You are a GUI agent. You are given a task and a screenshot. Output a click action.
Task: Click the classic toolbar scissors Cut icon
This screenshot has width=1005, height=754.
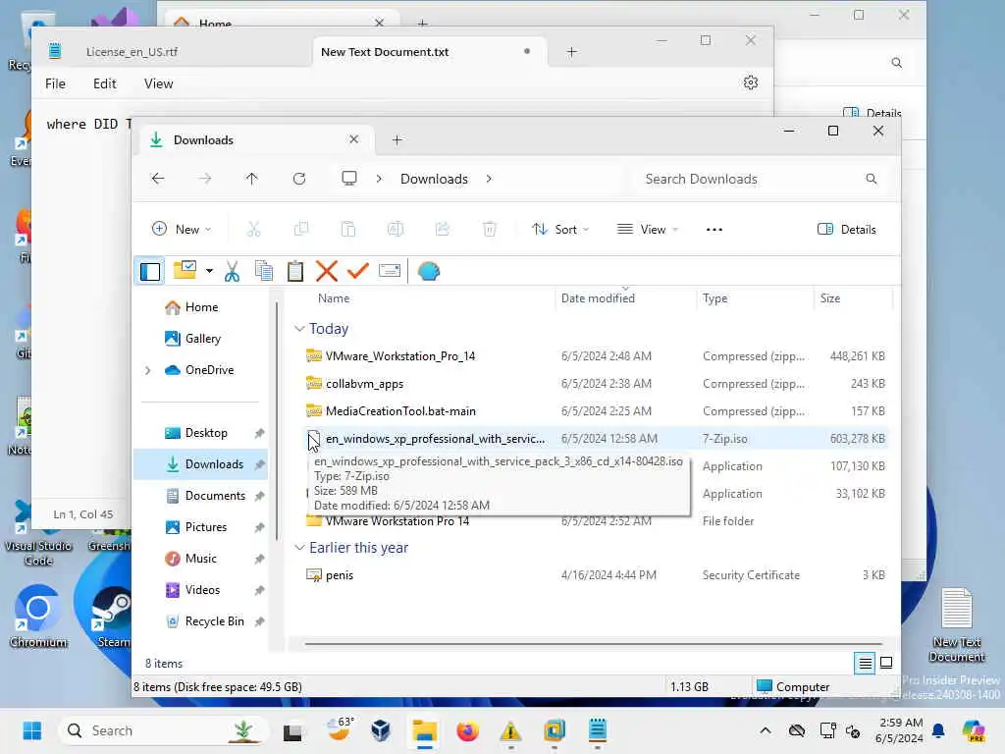tap(232, 271)
